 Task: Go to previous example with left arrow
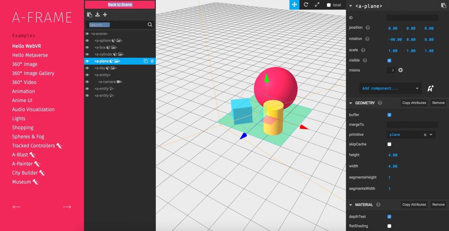point(17,207)
